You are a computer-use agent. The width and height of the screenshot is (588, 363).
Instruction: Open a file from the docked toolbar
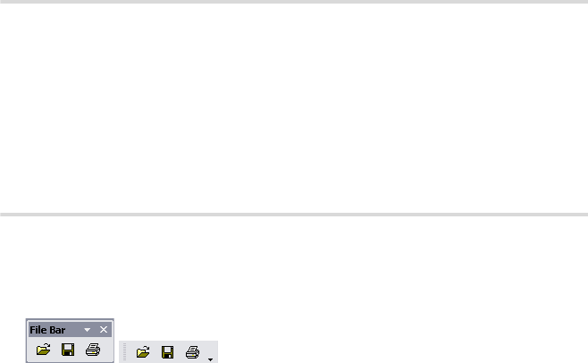coord(143,351)
